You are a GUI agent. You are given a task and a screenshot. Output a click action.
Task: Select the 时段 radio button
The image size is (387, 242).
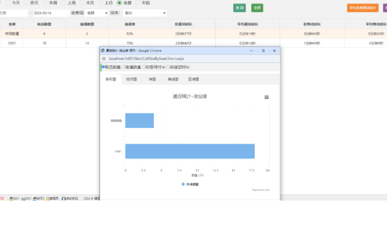point(138,3)
